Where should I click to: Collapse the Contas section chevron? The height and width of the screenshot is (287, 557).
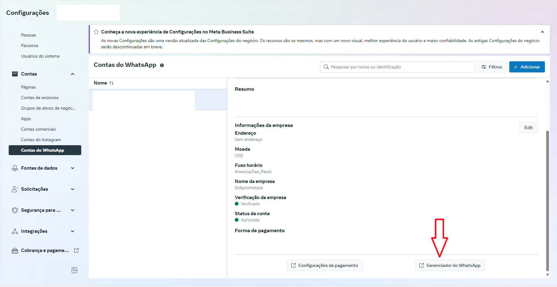tap(73, 74)
